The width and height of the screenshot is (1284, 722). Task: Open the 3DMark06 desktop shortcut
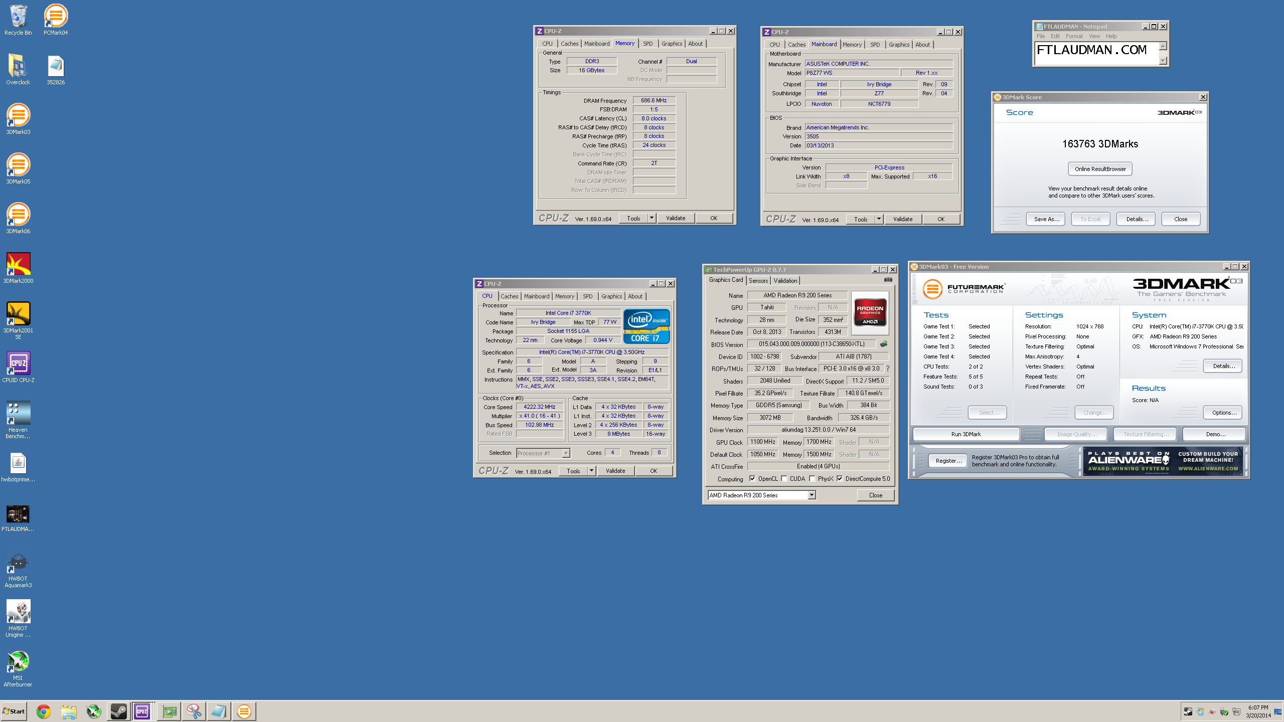tap(18, 219)
